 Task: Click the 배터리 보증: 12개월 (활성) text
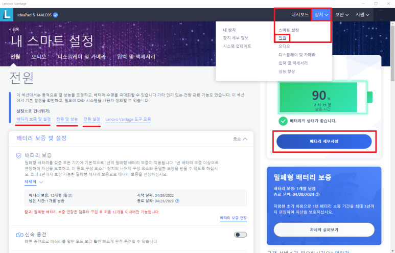click(x=51, y=195)
